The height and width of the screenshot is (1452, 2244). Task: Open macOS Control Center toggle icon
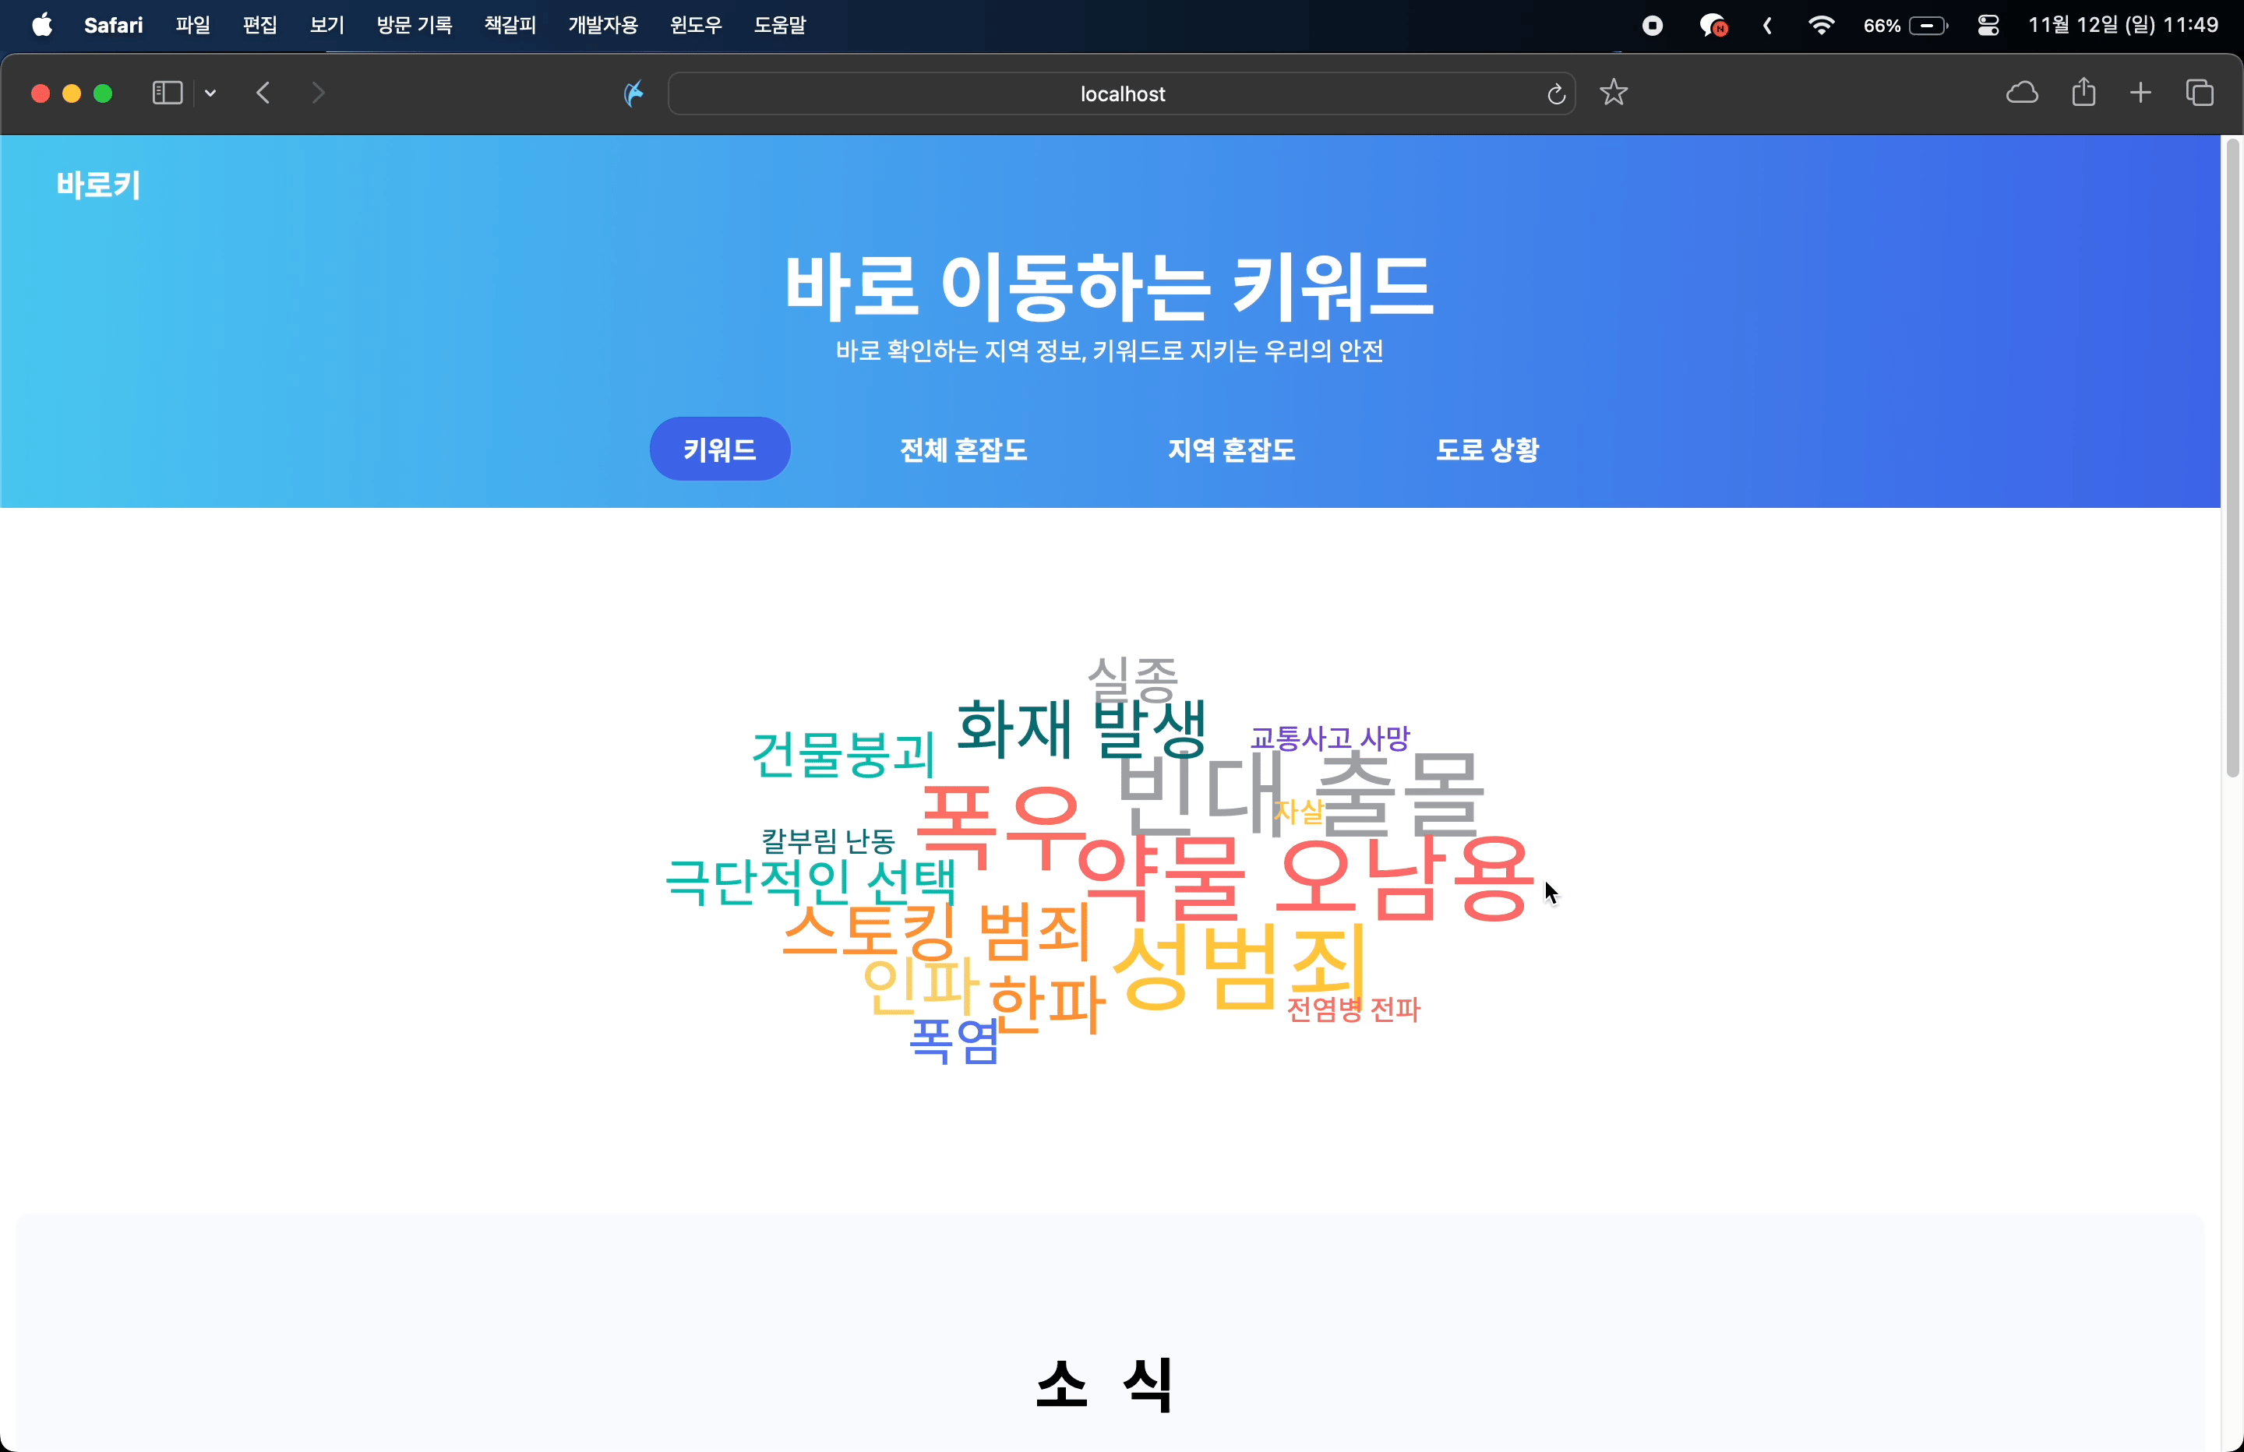[1988, 26]
